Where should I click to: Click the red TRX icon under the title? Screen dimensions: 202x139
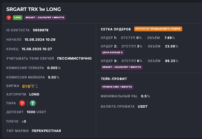tap(8, 18)
